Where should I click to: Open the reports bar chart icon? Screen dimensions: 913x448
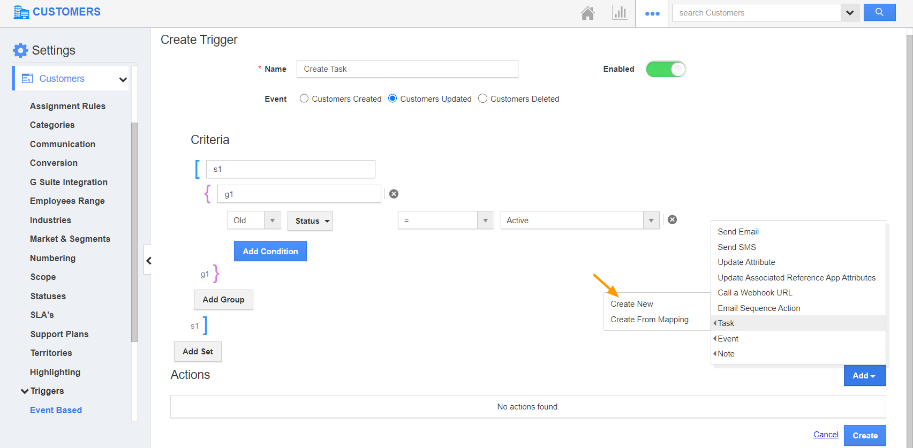[620, 13]
